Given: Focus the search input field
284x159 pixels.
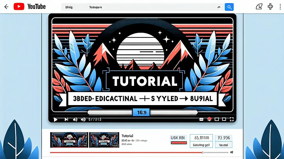Looking at the screenshot, I should tap(142, 7).
